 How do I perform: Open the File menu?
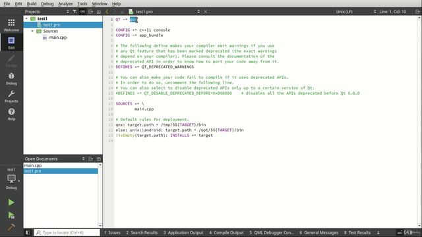7,4
